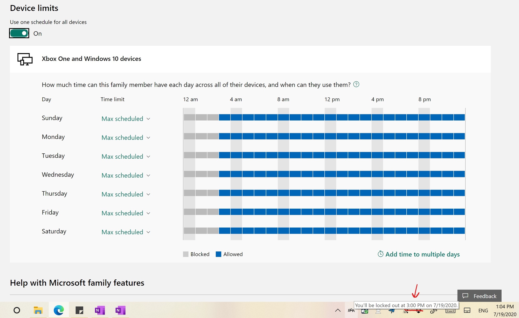The width and height of the screenshot is (519, 318).
Task: Open Sunday time limit dropdown
Action: 126,119
